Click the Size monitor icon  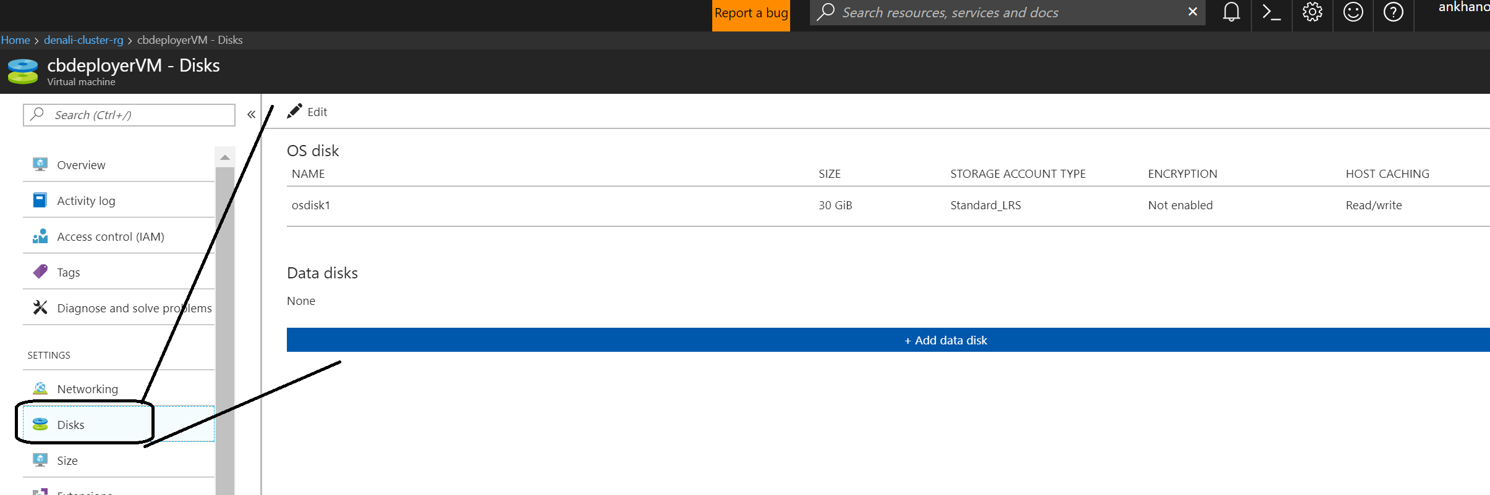click(x=40, y=460)
